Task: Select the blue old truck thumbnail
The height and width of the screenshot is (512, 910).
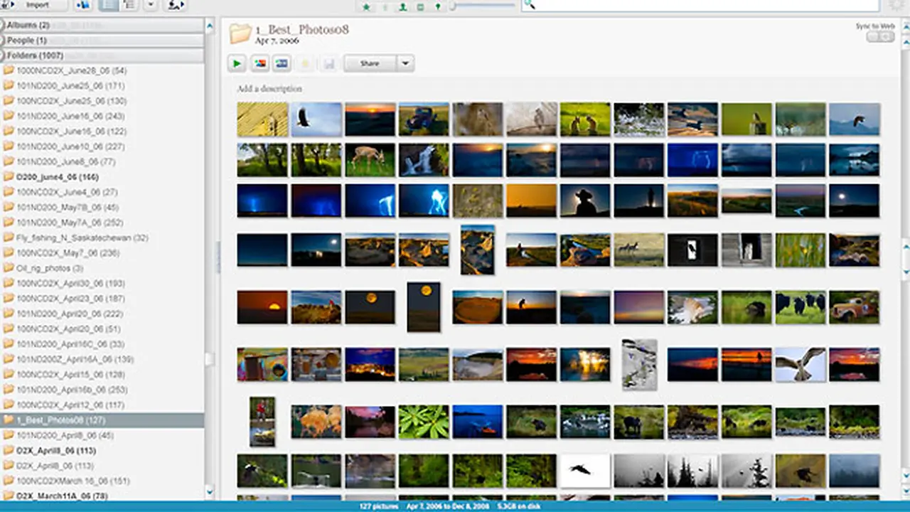Action: (424, 119)
